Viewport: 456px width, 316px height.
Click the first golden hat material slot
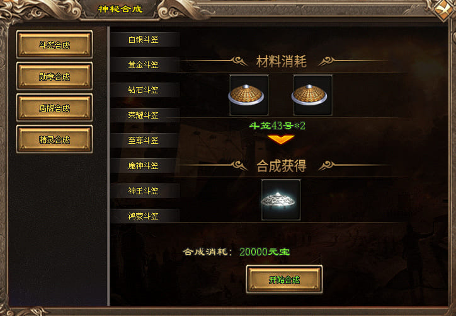pyautogui.click(x=249, y=95)
